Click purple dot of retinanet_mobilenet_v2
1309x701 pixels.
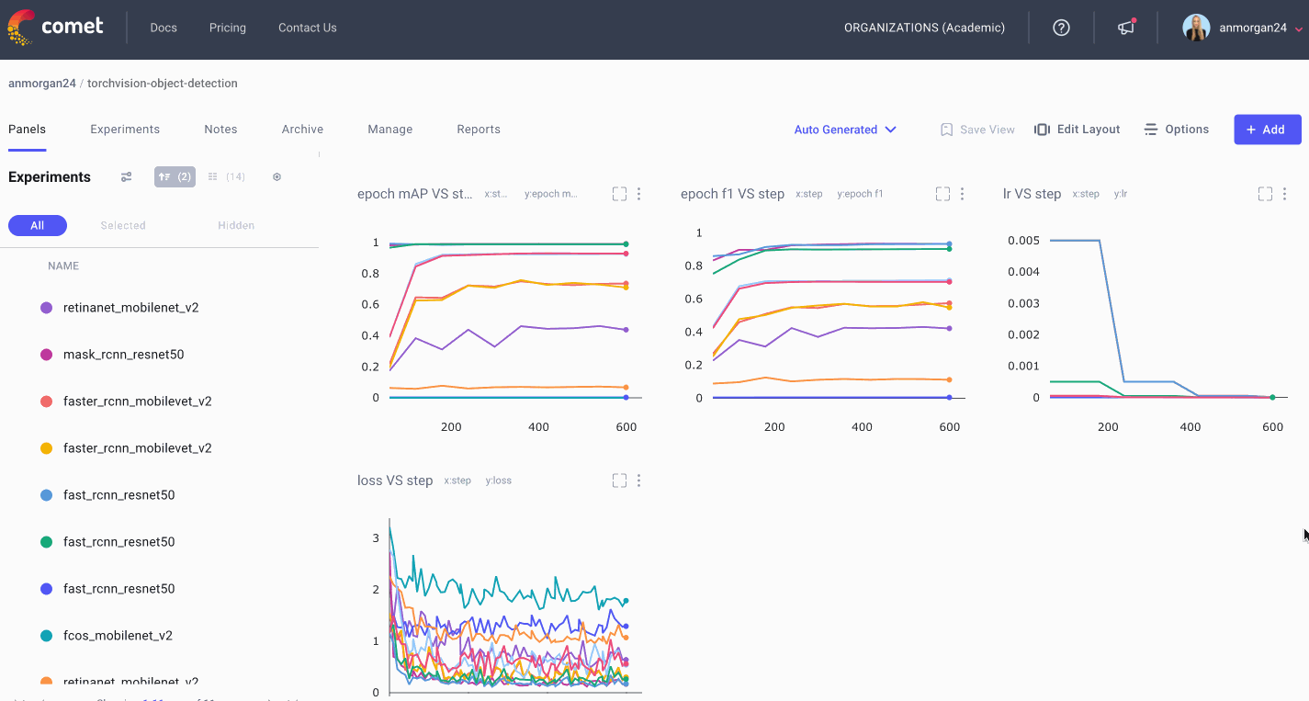(47, 308)
